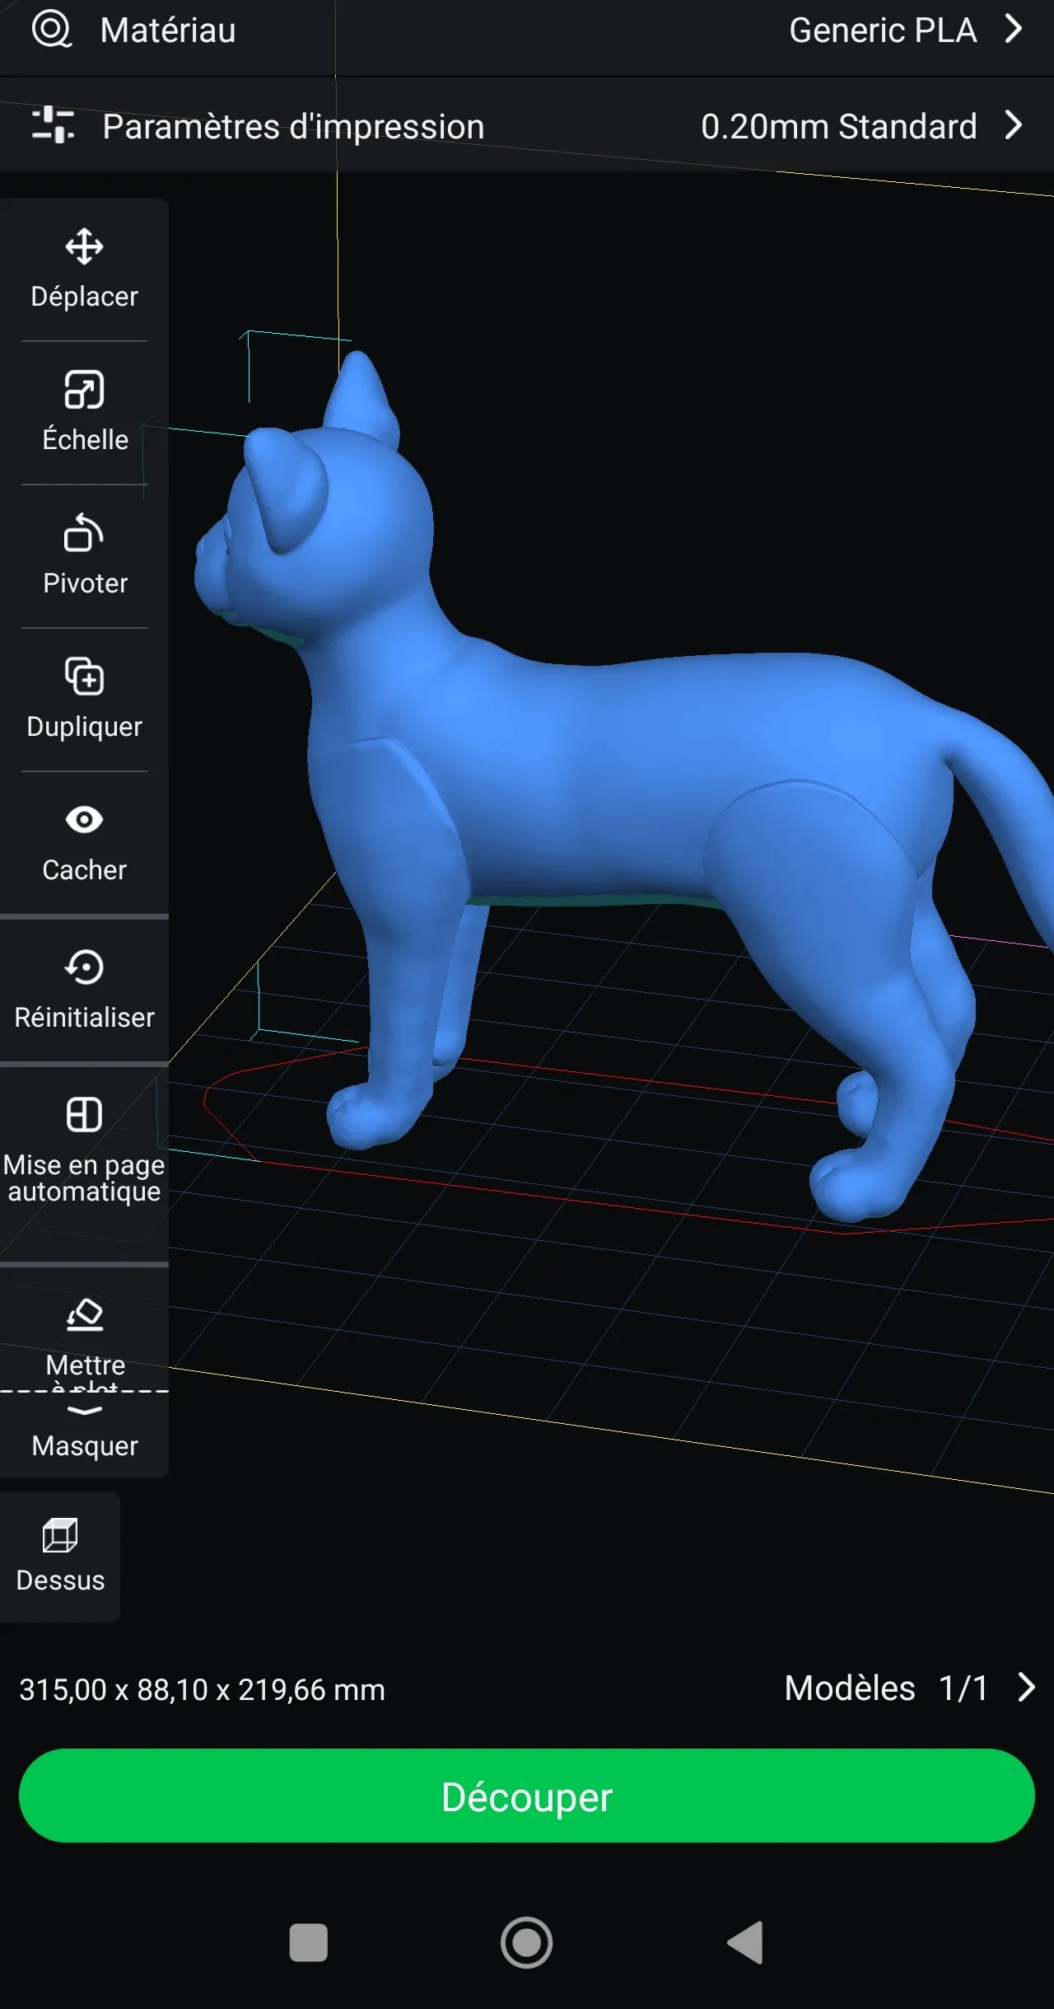The width and height of the screenshot is (1054, 2009).
Task: Switch the view with Dessus cube
Action: coord(60,1557)
